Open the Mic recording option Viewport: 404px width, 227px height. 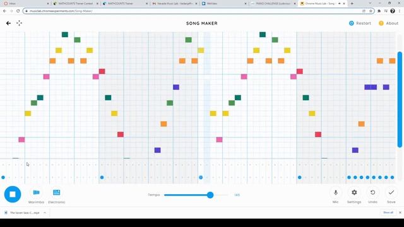coord(335,196)
